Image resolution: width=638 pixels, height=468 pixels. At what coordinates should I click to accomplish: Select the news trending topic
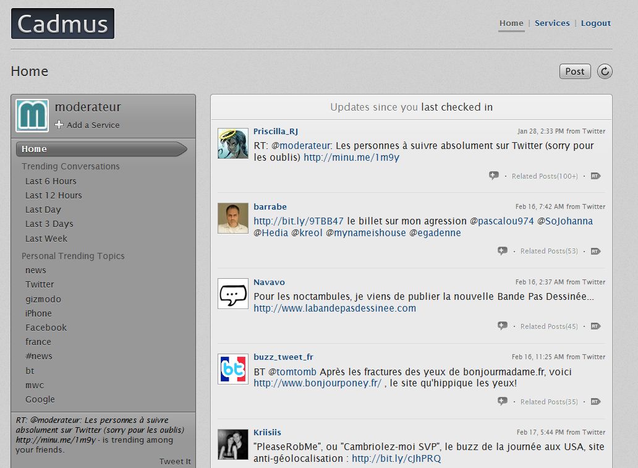click(x=36, y=270)
